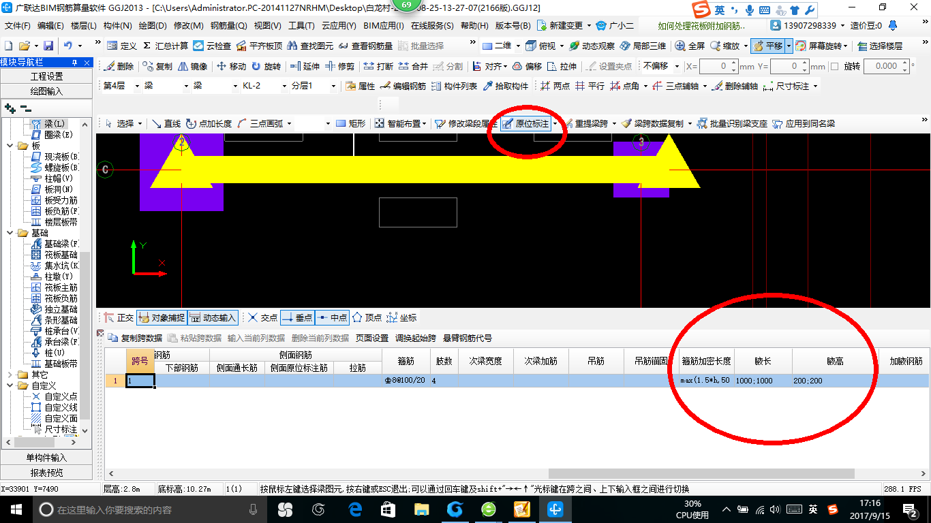Open the 定义 (Define) tool
Screen dimensions: 931x523
(122, 46)
